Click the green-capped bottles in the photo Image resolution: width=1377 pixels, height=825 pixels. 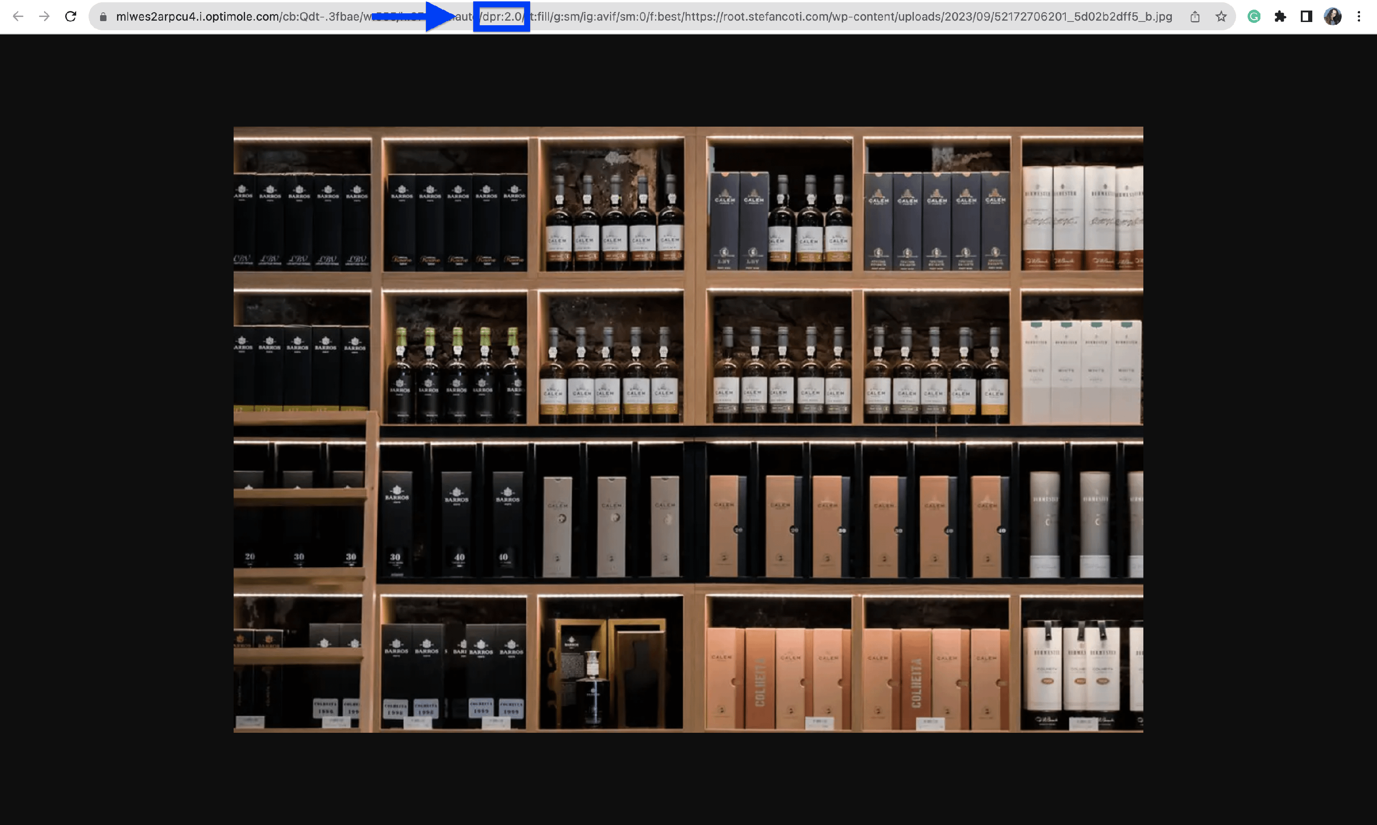pyautogui.click(x=457, y=367)
